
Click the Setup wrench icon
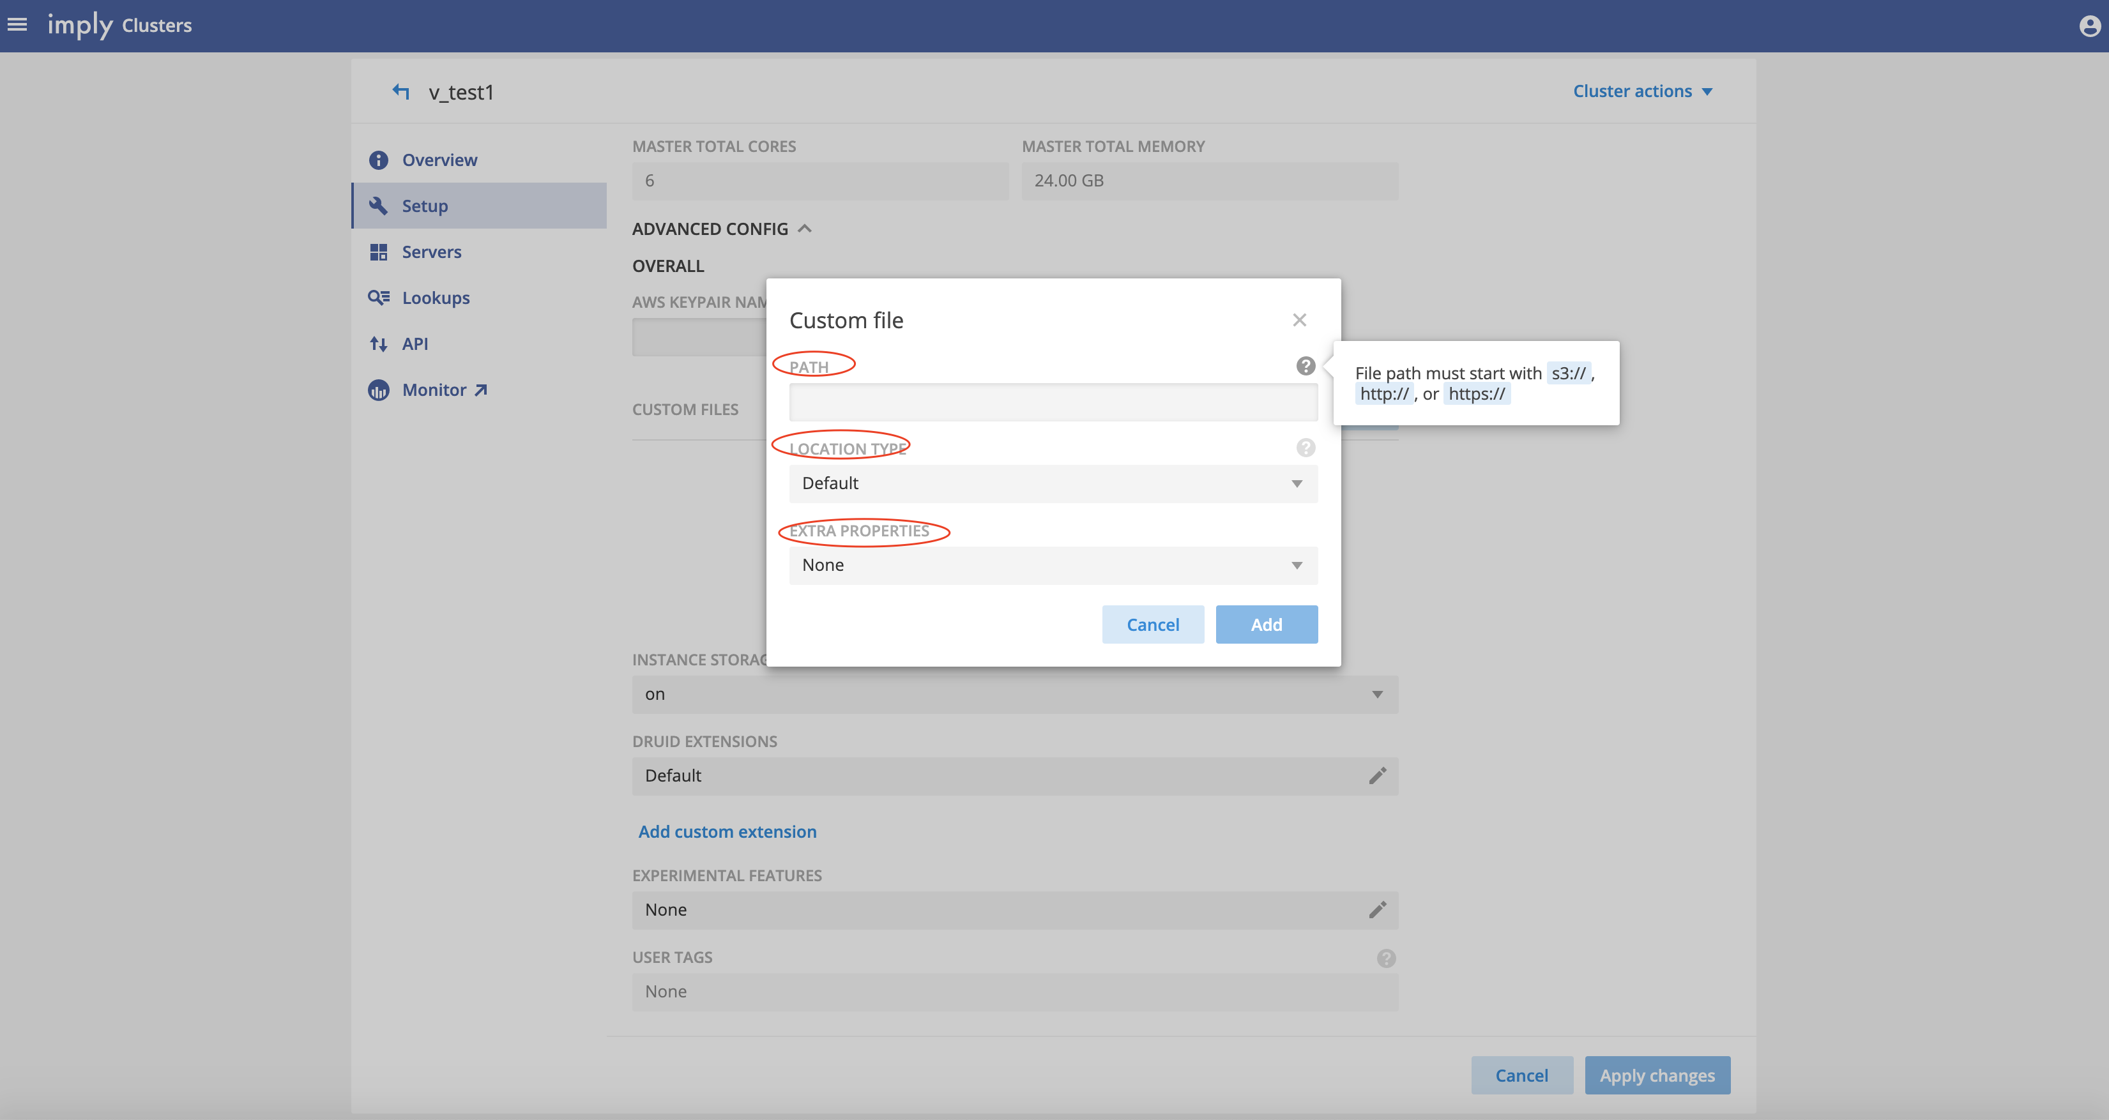coord(378,206)
